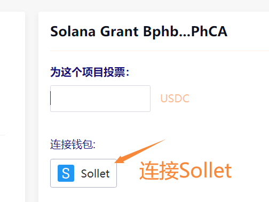269x202 pixels.
Task: Click the gray gap between the two cards
Action: [31, 107]
